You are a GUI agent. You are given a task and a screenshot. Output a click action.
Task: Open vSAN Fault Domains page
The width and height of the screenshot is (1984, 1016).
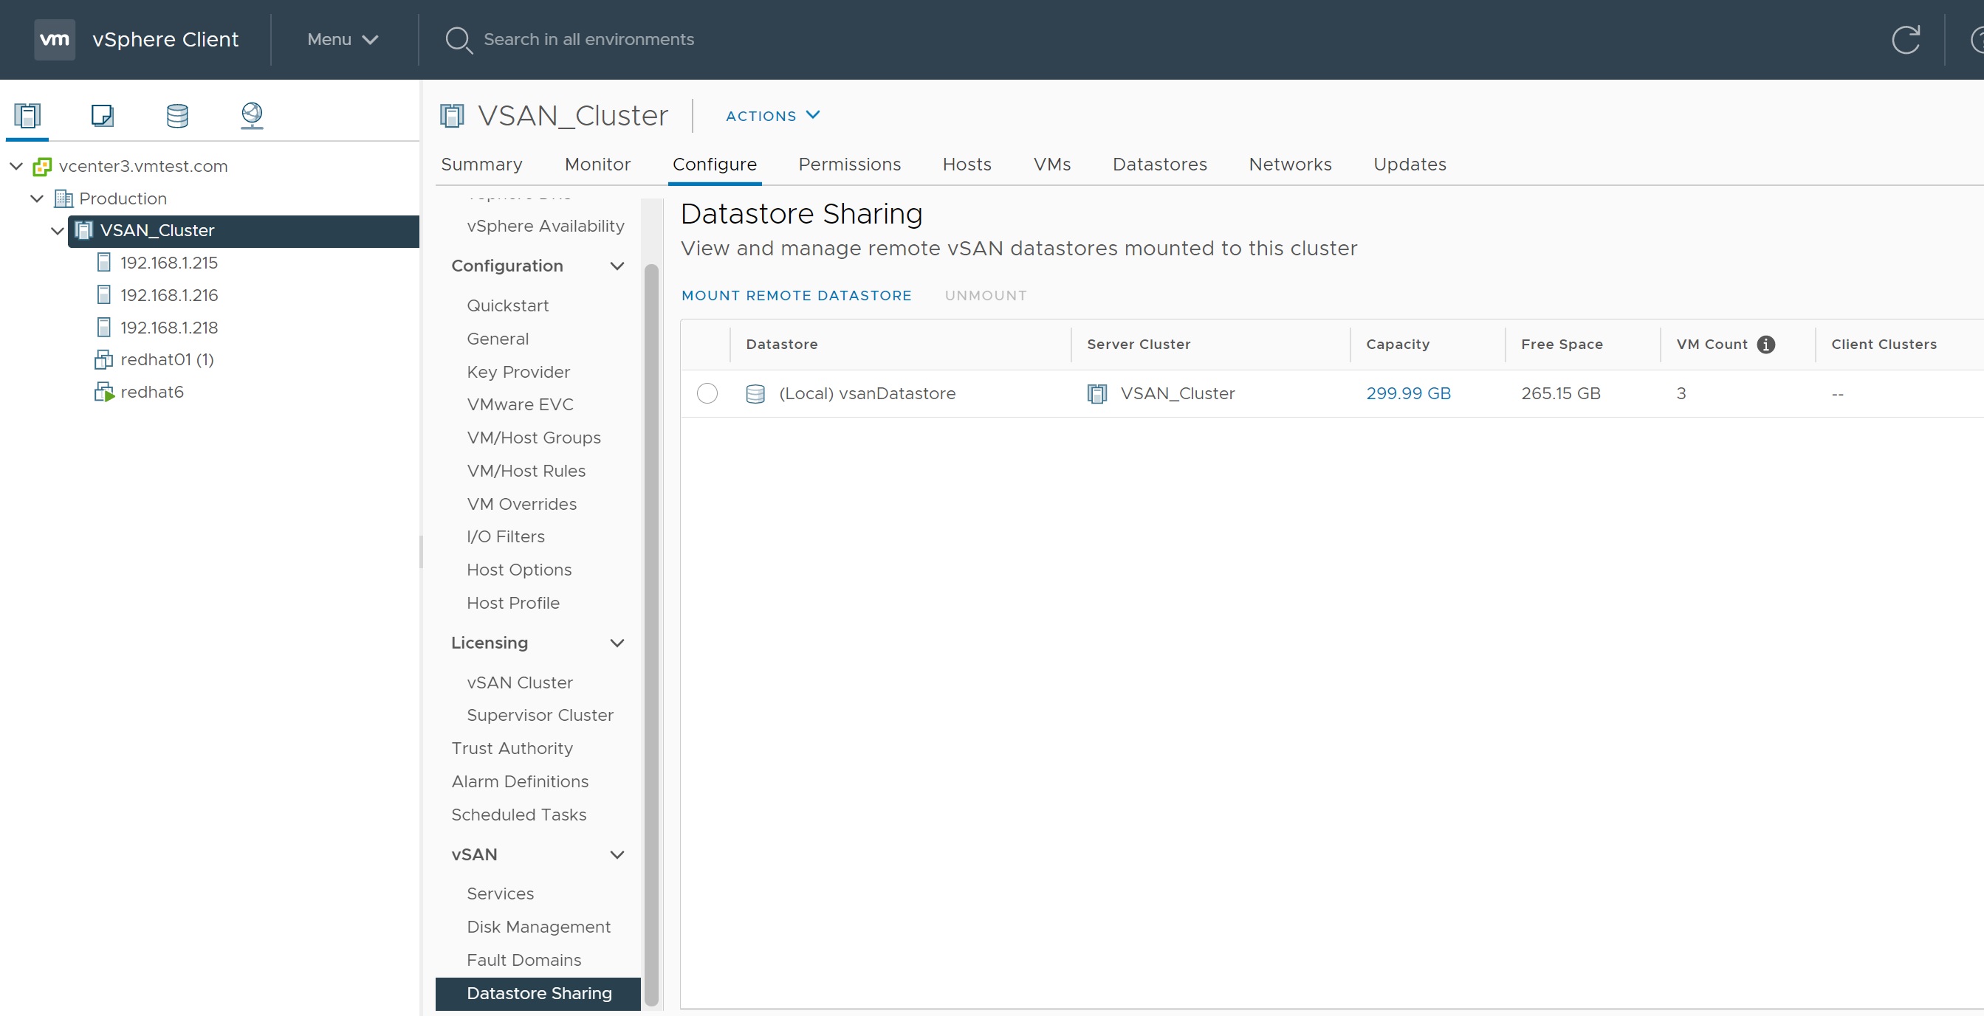523,960
